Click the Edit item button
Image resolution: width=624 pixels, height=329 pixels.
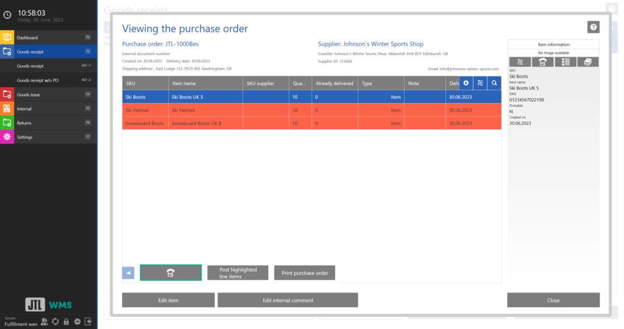pos(168,300)
